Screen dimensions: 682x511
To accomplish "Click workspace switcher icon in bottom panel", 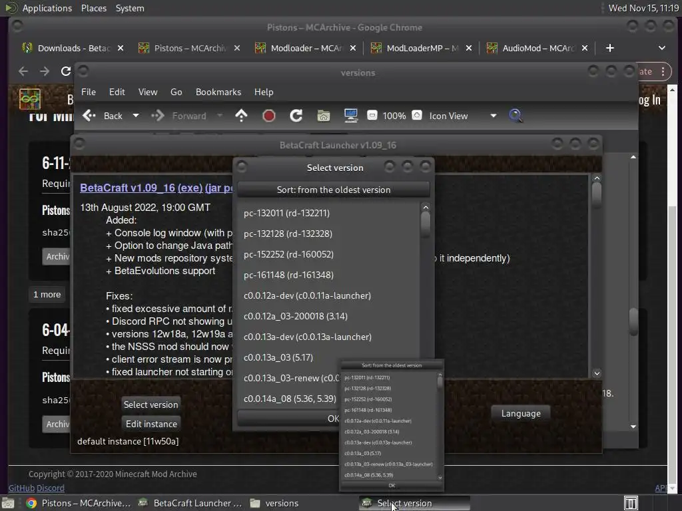I will [631, 503].
